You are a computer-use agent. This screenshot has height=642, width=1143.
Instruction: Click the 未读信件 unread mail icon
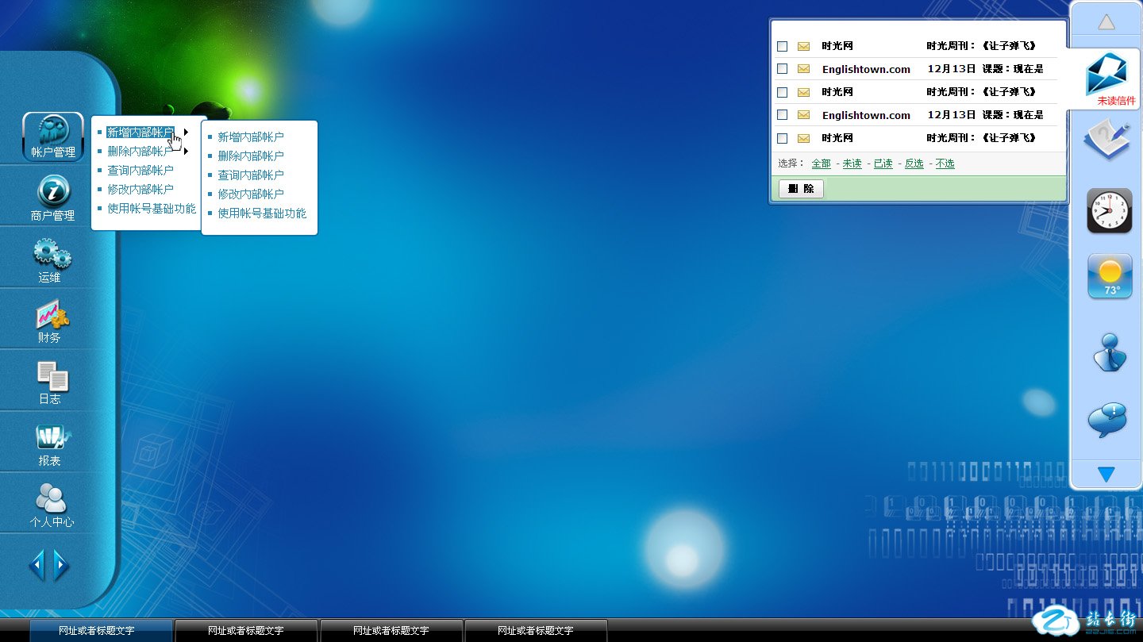[x=1107, y=78]
